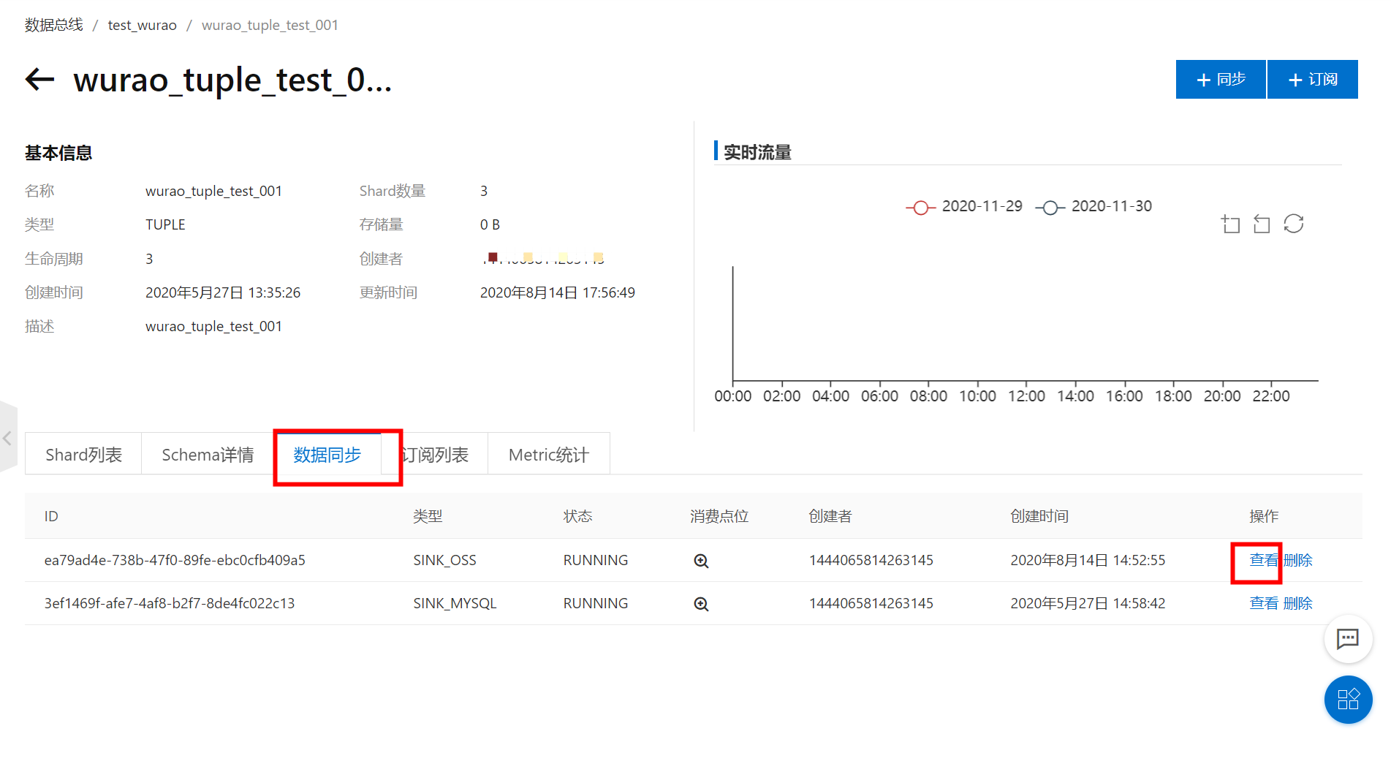Screen dimensions: 1391x783
Task: Toggle 2020-11-29 legend series in chart
Action: (964, 207)
